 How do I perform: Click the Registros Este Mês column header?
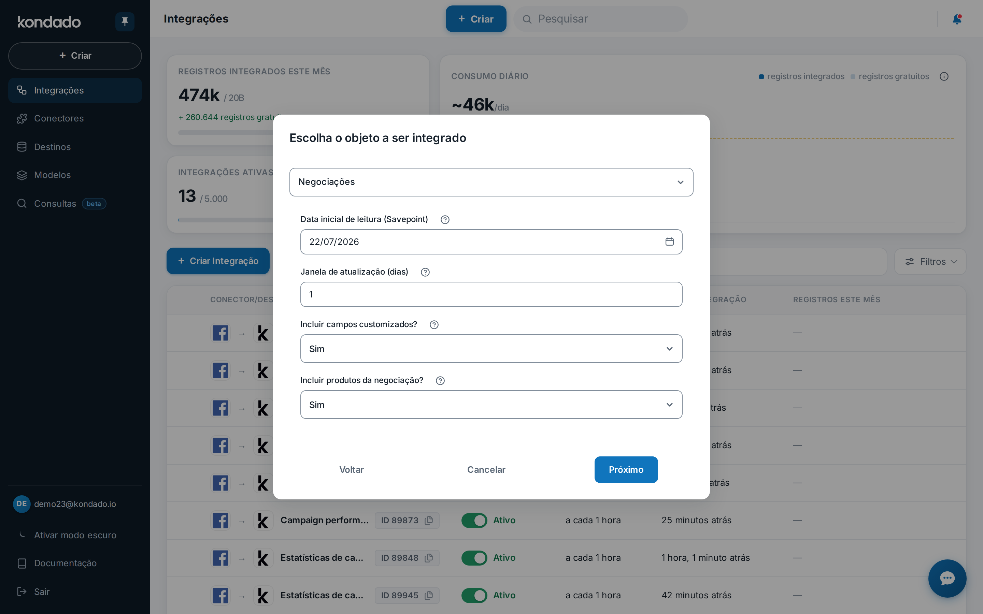(x=836, y=300)
